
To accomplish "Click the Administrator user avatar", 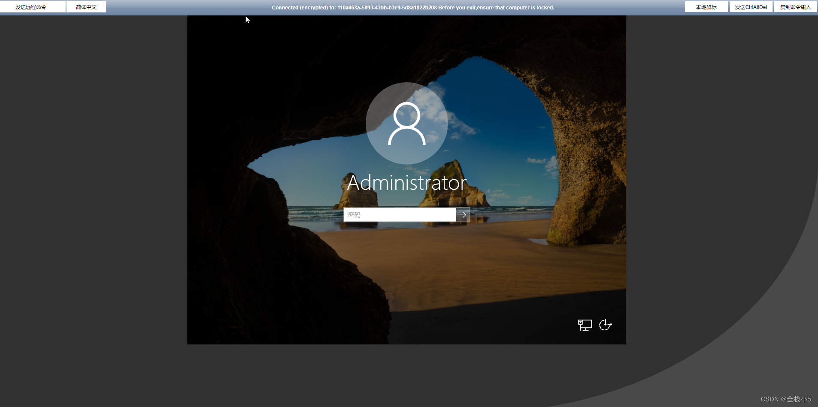I will [407, 123].
